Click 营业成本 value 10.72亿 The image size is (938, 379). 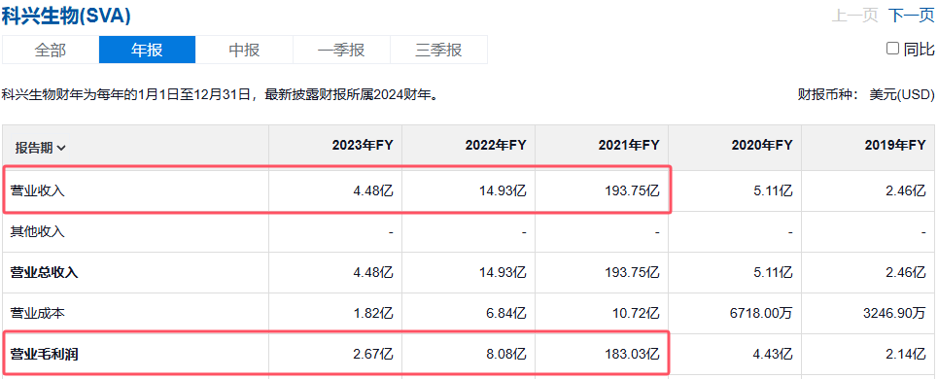(636, 313)
